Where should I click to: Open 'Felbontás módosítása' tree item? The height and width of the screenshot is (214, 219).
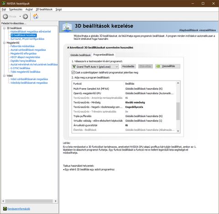[22, 46]
